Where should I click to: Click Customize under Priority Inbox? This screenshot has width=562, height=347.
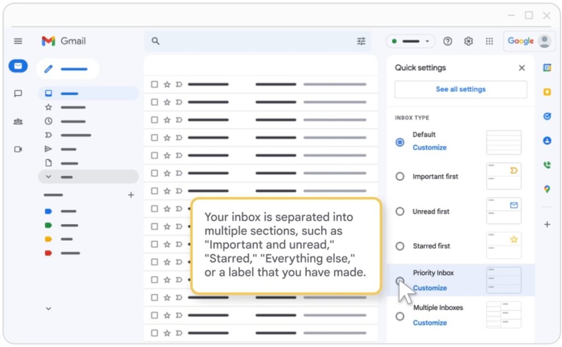[430, 288]
